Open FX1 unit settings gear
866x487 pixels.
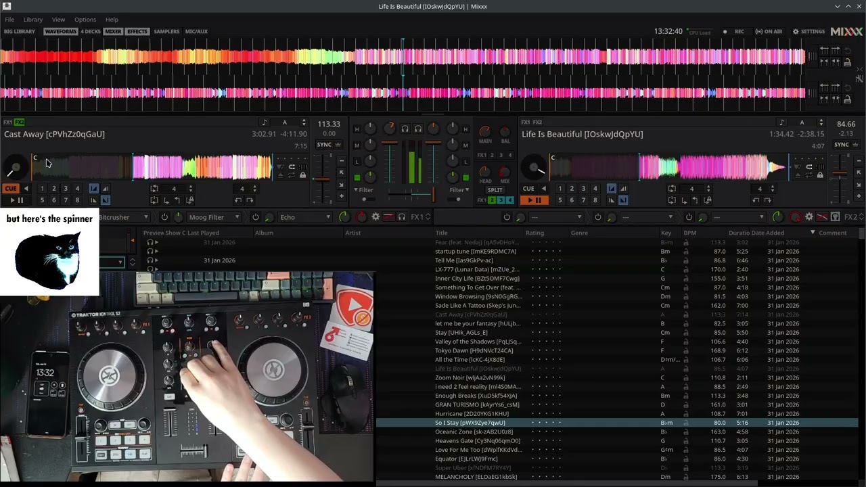point(375,216)
